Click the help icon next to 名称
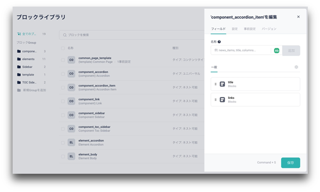The height and width of the screenshot is (192, 320). pos(219,42)
